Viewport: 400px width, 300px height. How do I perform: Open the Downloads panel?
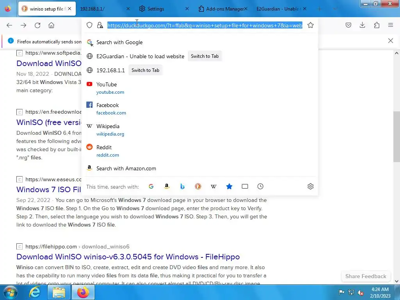pyautogui.click(x=362, y=25)
